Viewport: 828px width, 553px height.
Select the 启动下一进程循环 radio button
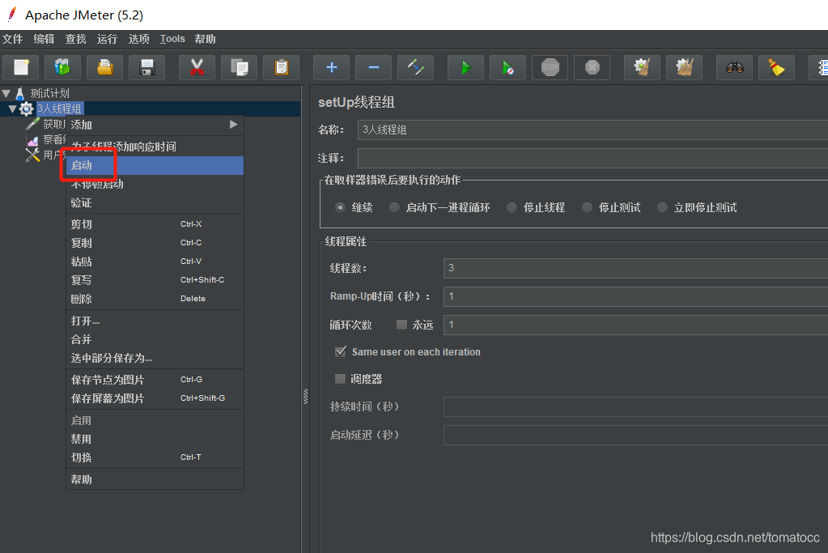click(394, 207)
